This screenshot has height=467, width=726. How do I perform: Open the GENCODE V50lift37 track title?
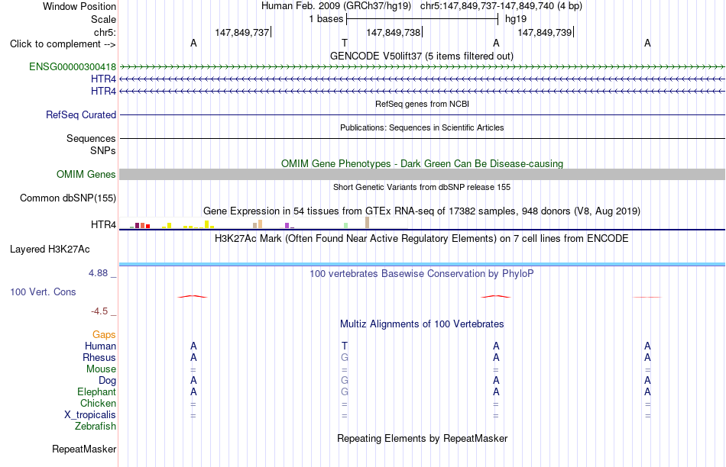point(422,56)
